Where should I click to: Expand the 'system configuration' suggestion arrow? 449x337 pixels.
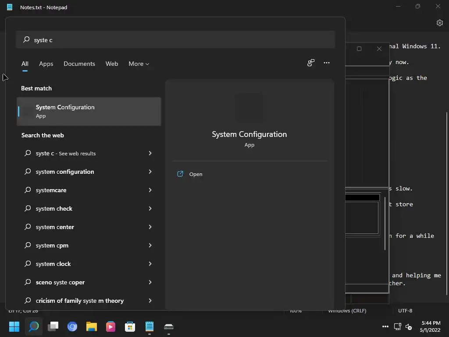(150, 172)
